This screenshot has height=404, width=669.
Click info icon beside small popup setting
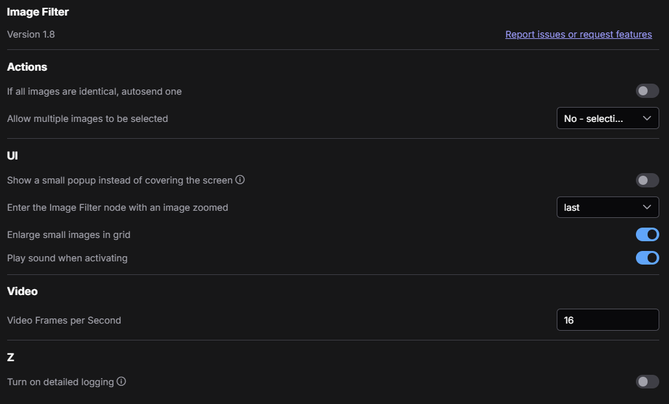240,180
